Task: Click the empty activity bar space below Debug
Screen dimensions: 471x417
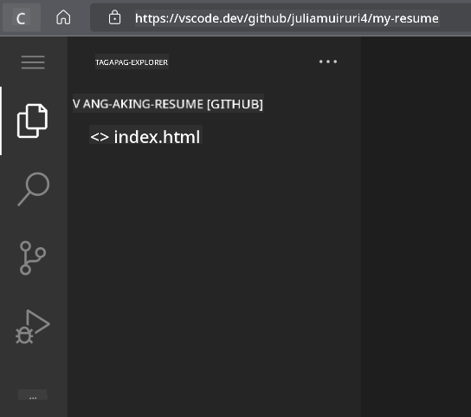Action: (33, 366)
